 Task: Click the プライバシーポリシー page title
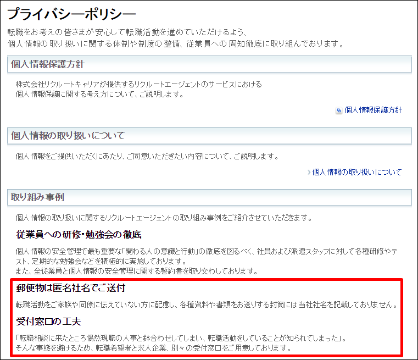[x=71, y=14]
